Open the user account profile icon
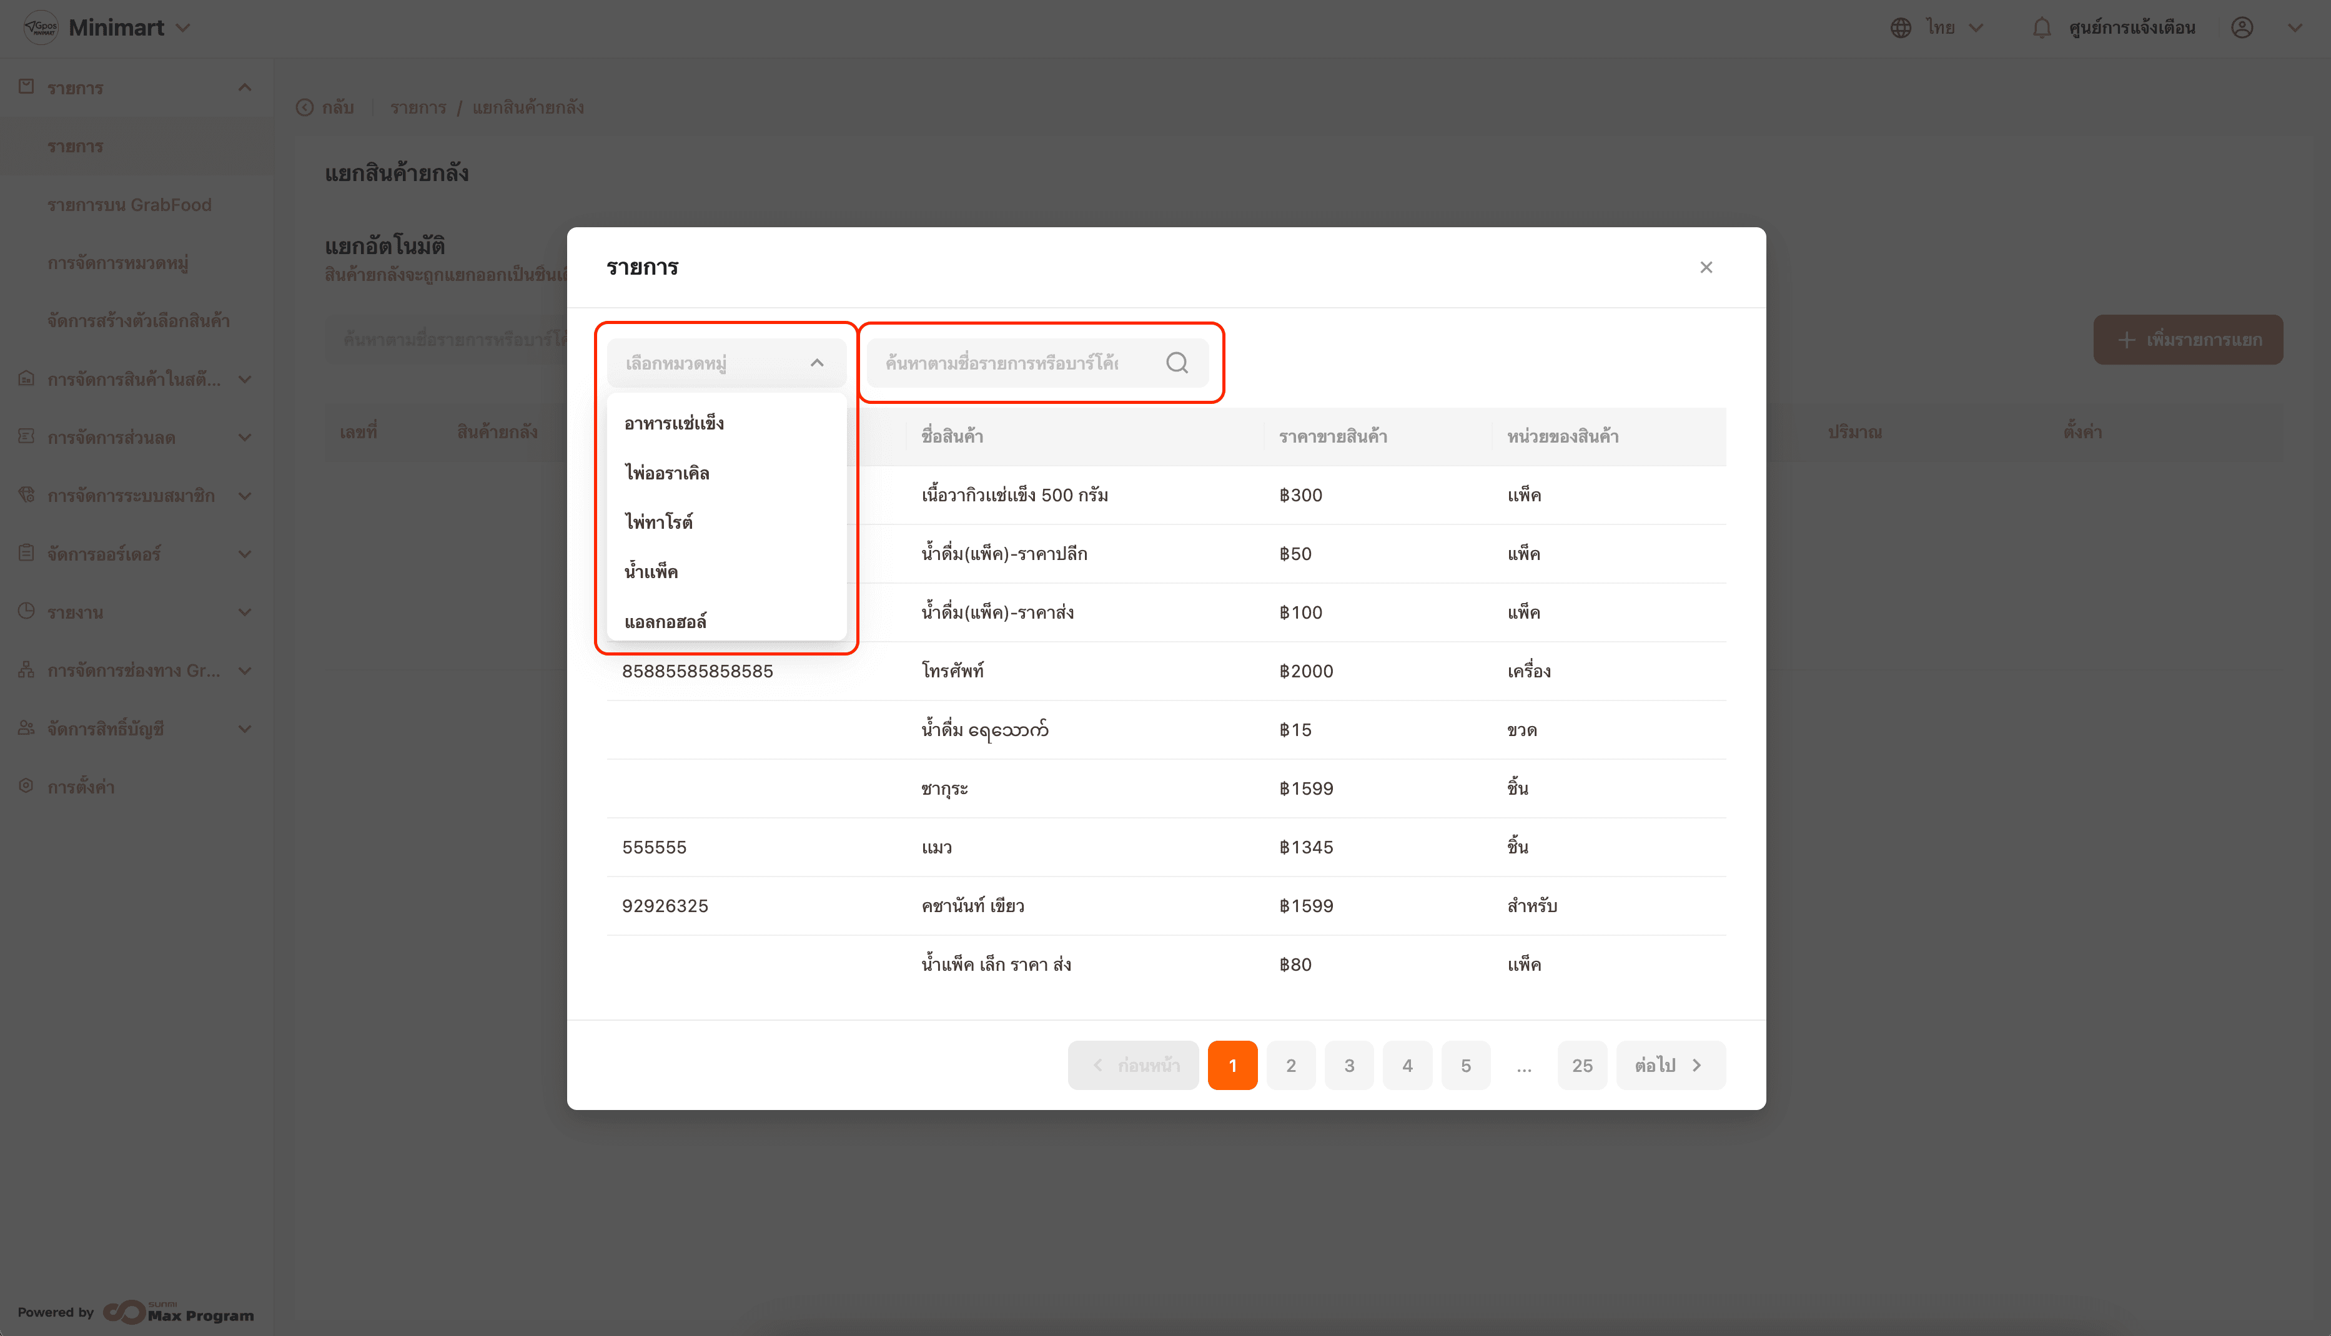Viewport: 2331px width, 1336px height. click(2242, 27)
